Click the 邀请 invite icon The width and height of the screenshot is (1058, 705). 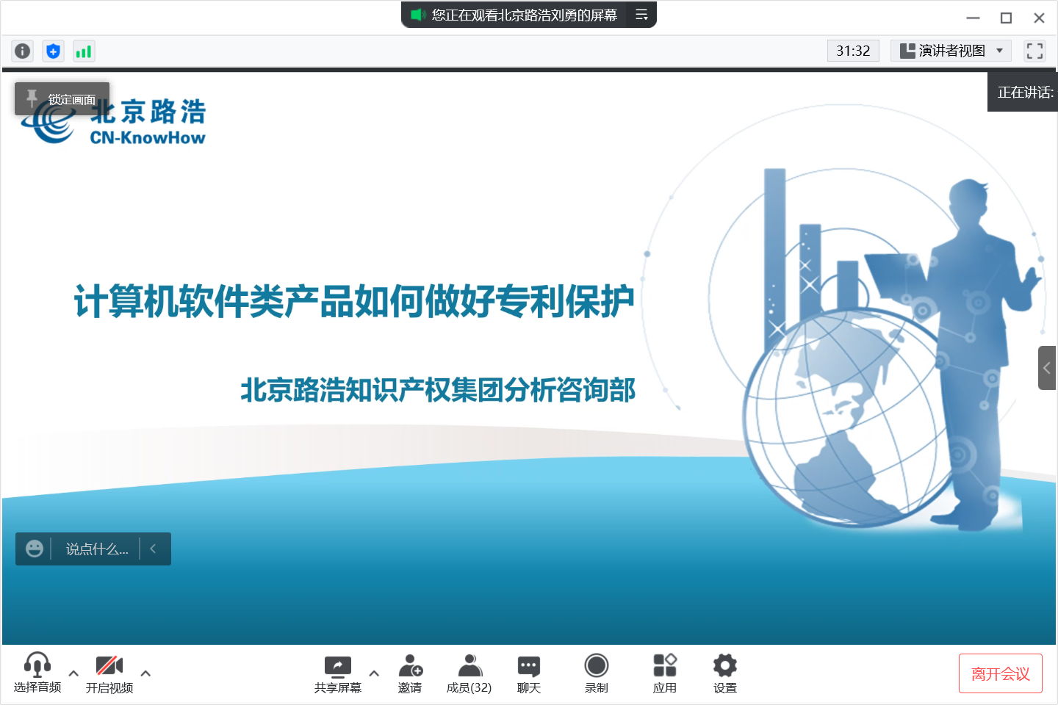point(410,673)
